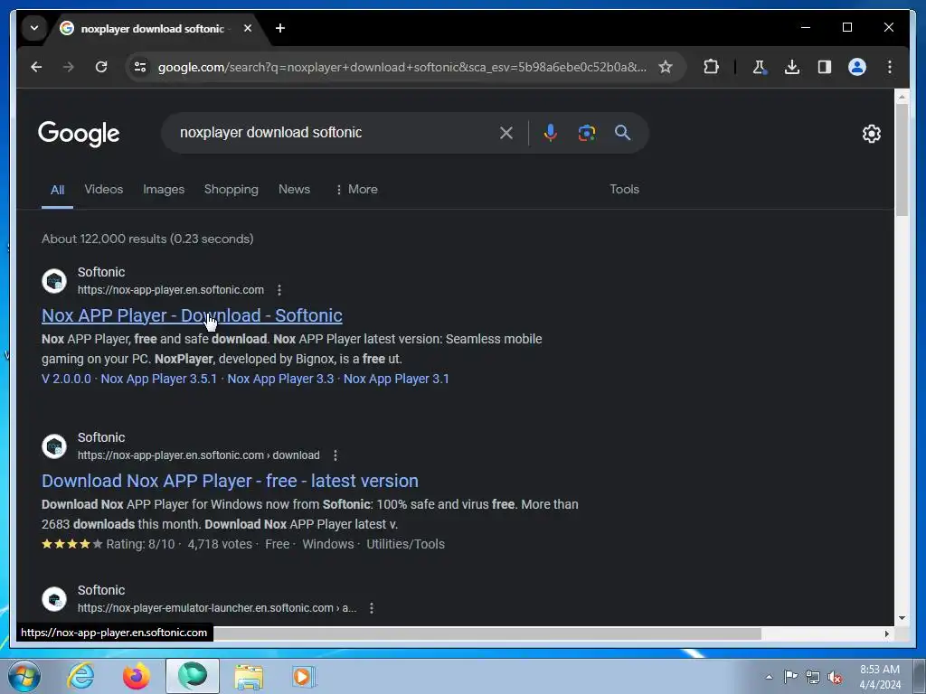This screenshot has height=694, width=926.
Task: Click the scroll down arrow
Action: point(902,618)
